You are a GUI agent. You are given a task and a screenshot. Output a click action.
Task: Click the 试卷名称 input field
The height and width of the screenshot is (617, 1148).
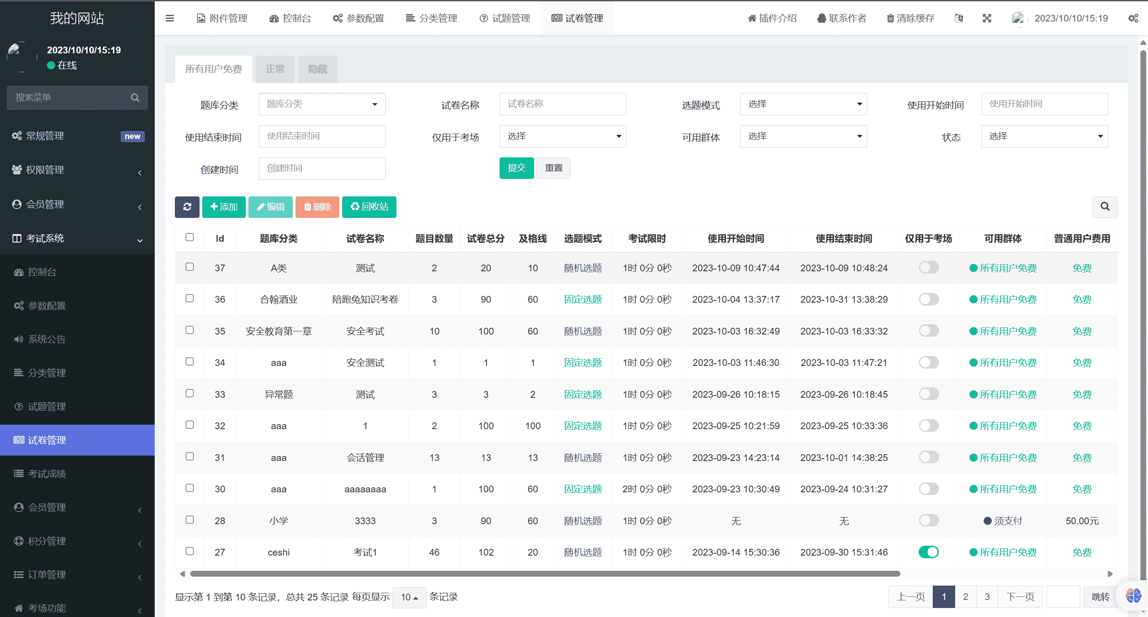(563, 104)
